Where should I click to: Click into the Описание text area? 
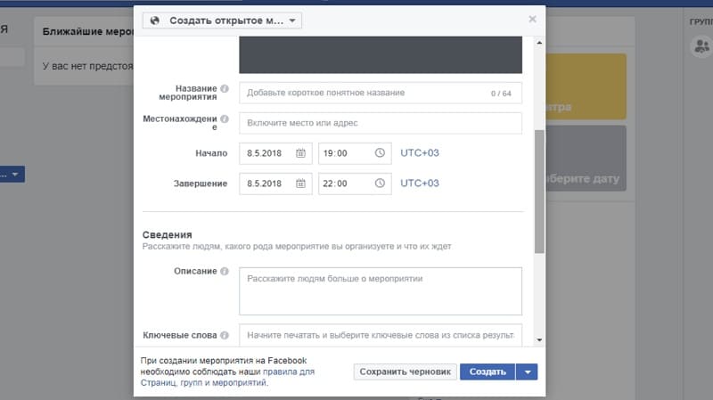(380, 290)
